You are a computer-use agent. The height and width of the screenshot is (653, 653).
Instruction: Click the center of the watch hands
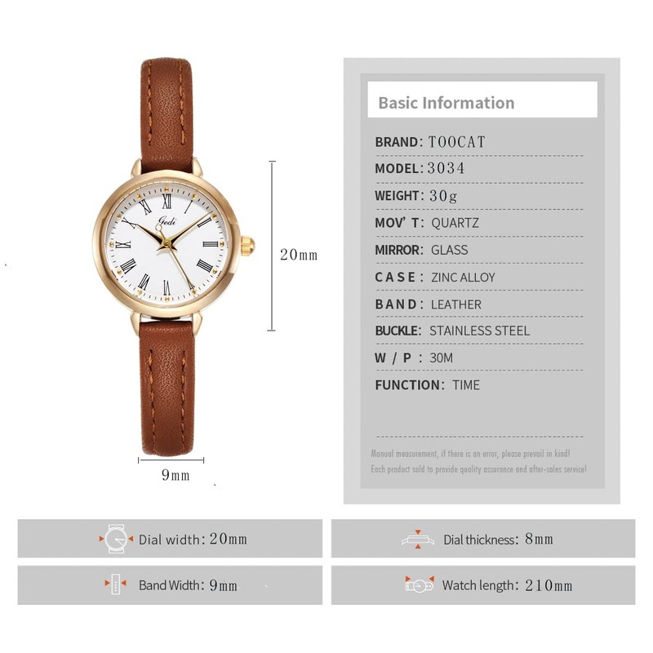(167, 244)
